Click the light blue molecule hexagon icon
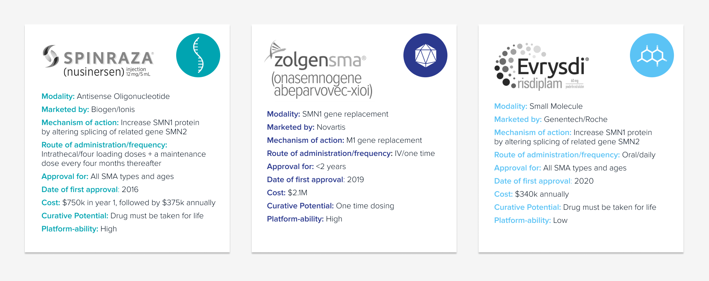This screenshot has height=281, width=709. coord(652,55)
